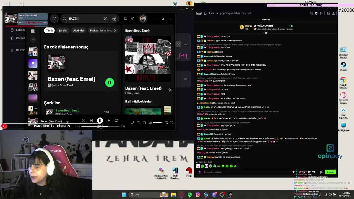Add track to library from right panel
Viewport: 354px width, 199px height.
169,90
